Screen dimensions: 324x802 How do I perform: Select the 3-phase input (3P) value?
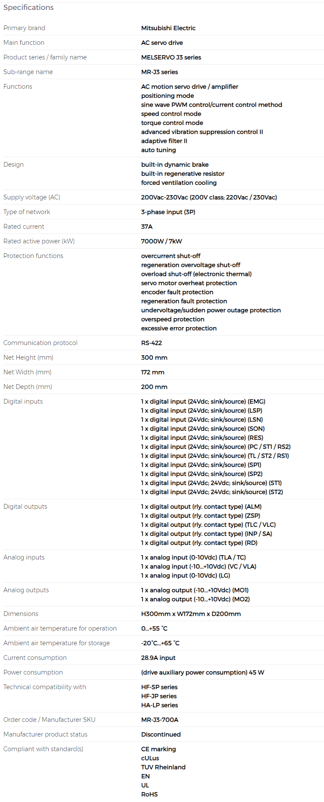coord(168,212)
